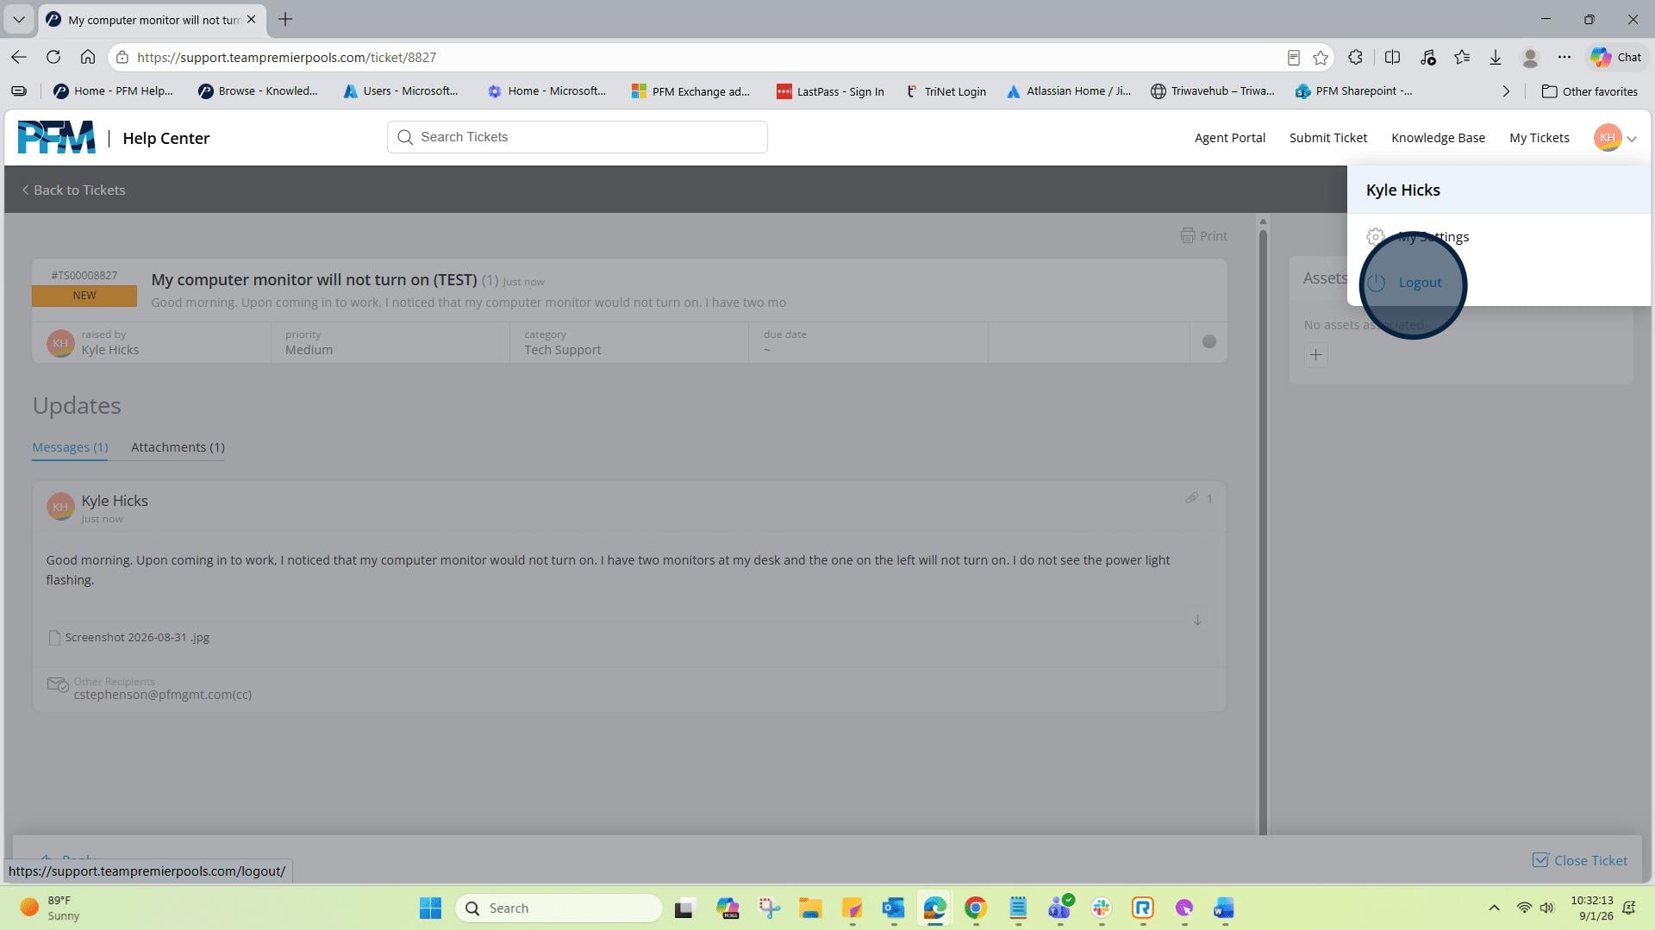Expand the KH user avatar dropdown
The image size is (1655, 930).
[x=1614, y=138]
